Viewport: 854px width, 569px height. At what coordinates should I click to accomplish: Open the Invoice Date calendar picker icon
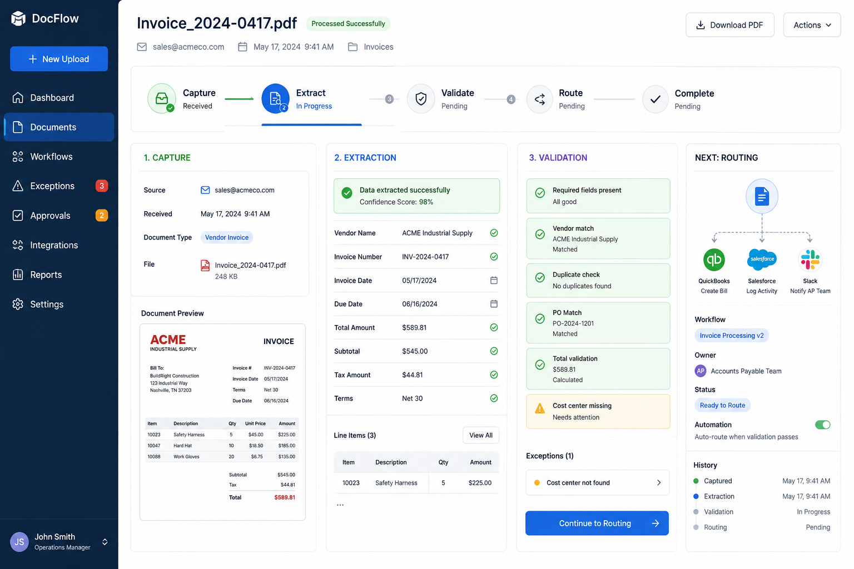point(494,281)
